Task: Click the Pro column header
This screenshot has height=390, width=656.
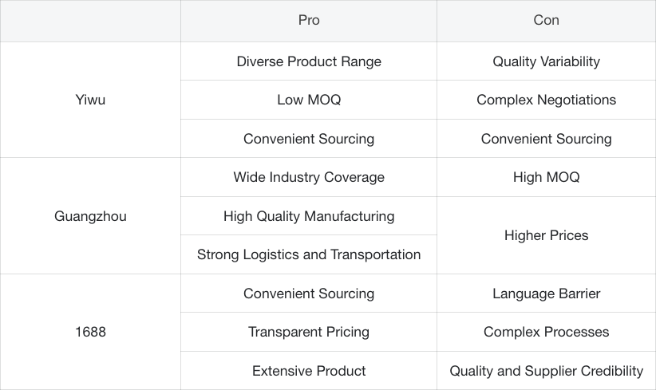Action: tap(309, 21)
